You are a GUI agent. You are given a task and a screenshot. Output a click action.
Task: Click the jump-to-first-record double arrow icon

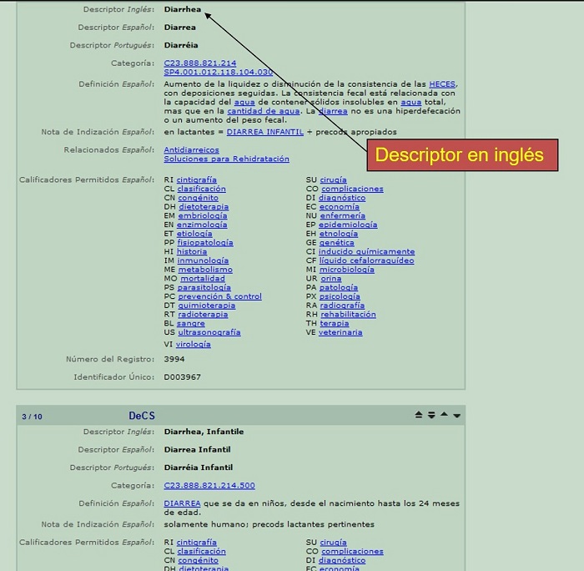coord(419,415)
